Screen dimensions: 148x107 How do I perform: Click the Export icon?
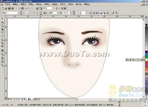(x=41, y=8)
